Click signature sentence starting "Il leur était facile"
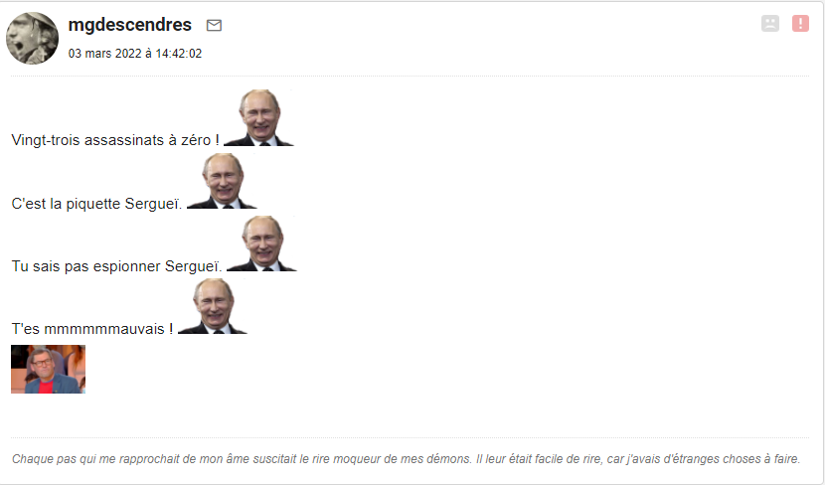This screenshot has height=485, width=825. pos(638,459)
